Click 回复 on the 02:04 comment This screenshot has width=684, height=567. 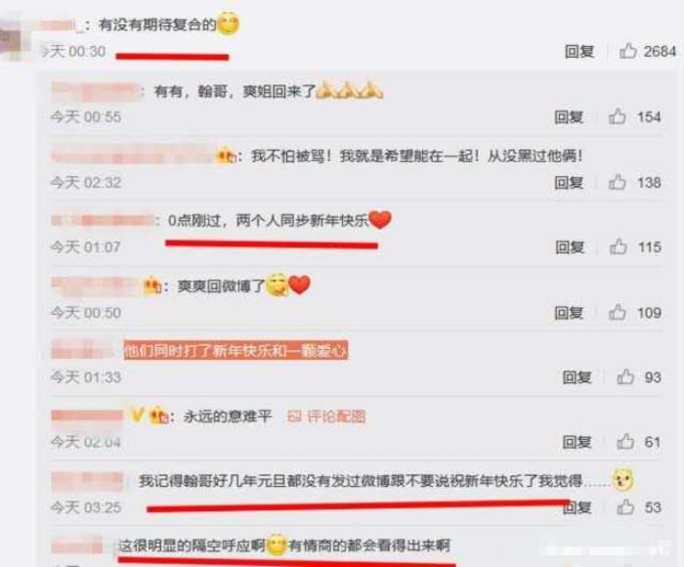(577, 442)
